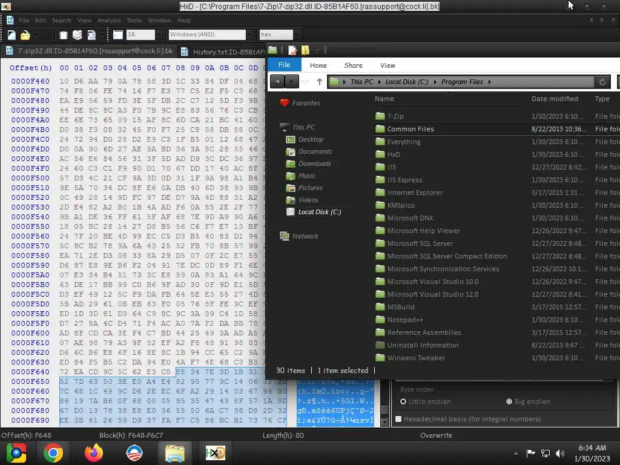Image resolution: width=620 pixels, height=465 pixels.
Task: Click the volume speaker icon in system tray
Action: click(x=560, y=453)
